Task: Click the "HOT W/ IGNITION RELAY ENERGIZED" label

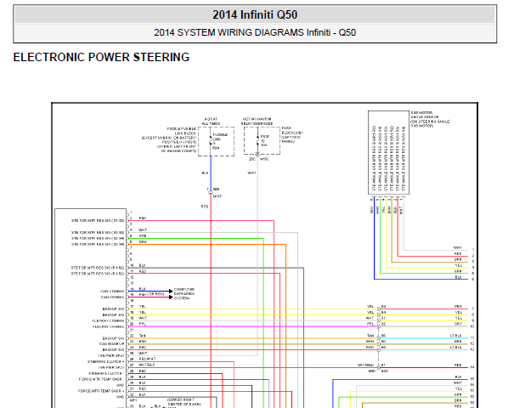Action: 257,122
